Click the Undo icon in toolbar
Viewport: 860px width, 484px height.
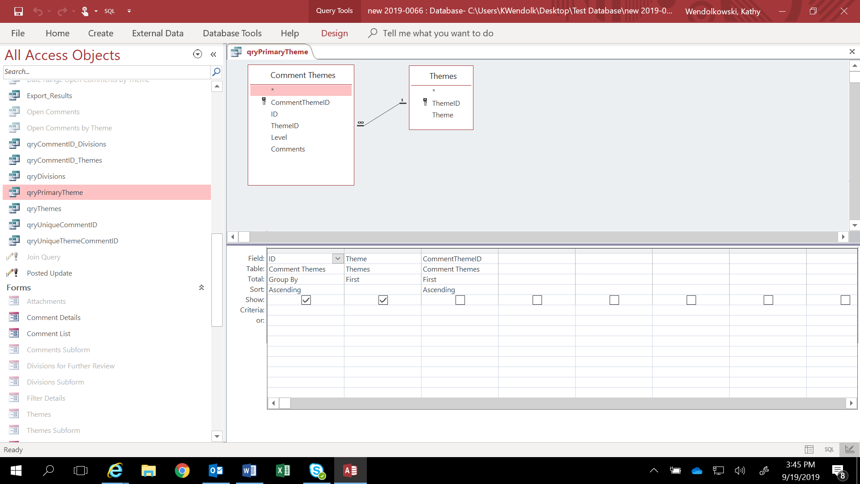coord(37,11)
